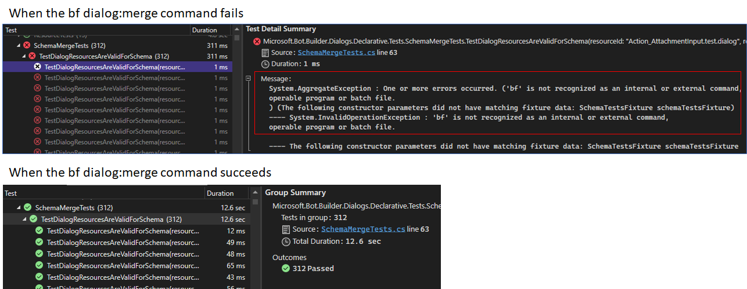Click 12.6 sec cell on passed SchemaMergeTests row

click(x=233, y=208)
